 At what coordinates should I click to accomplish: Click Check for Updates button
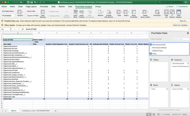180,25
